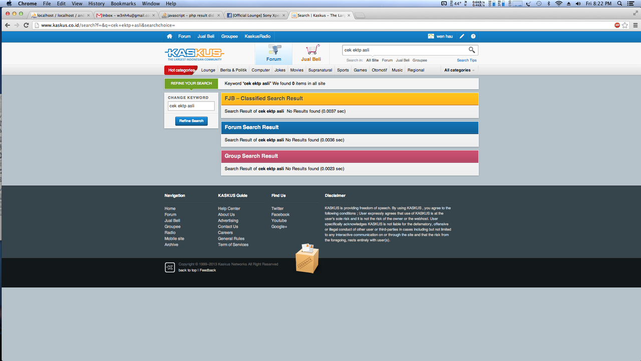Open the Adblock extension icon
641x361 pixels.
(617, 25)
